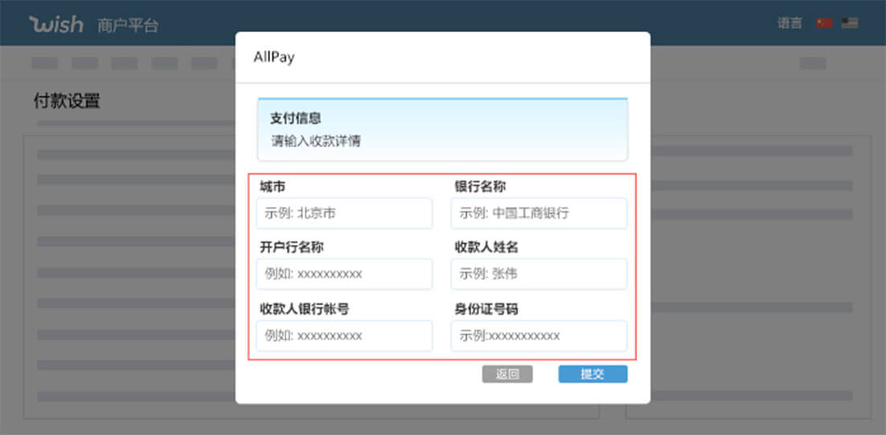Select the 开户行名称 branch name field
This screenshot has height=435, width=886.
[344, 274]
